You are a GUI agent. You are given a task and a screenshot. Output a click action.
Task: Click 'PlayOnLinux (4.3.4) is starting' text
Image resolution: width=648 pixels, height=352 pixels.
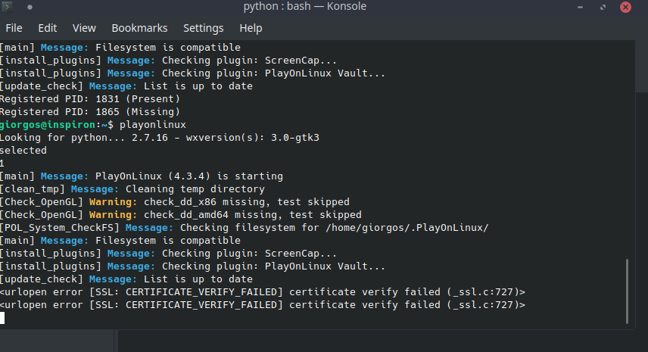189,176
